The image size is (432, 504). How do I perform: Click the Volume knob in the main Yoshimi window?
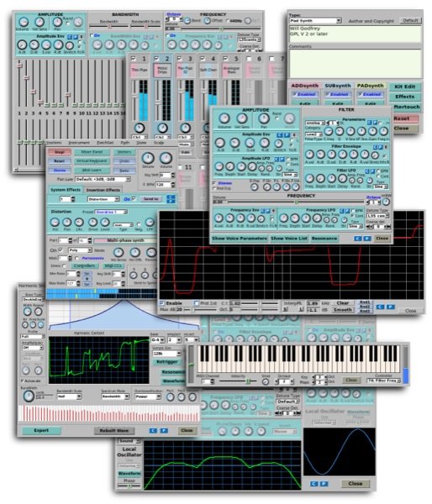pyautogui.click(x=166, y=158)
